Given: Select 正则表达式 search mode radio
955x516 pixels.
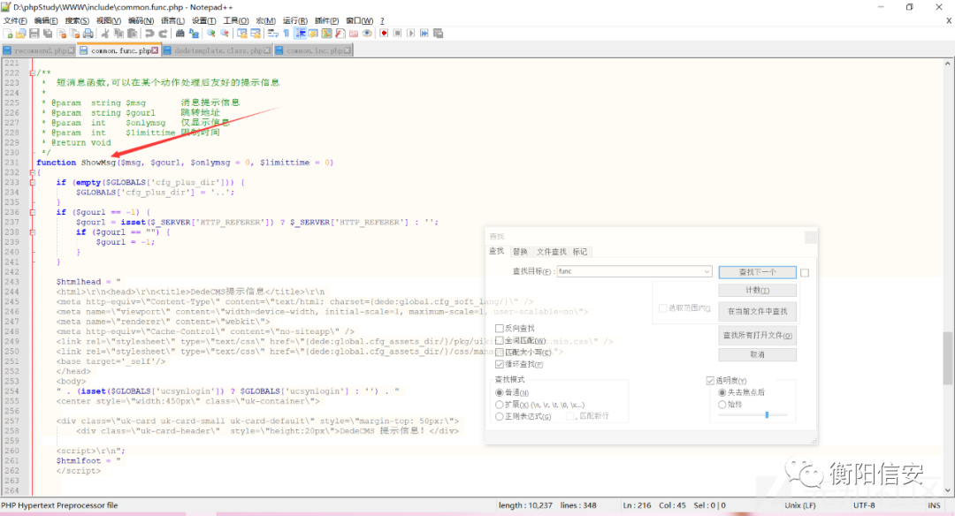Looking at the screenshot, I should click(x=500, y=417).
